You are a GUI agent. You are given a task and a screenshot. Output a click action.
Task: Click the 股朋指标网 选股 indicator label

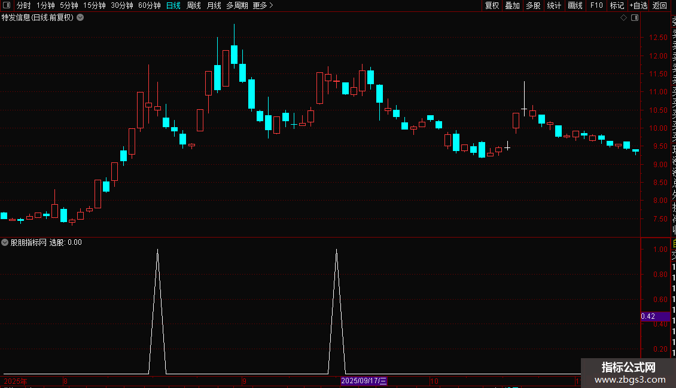(x=46, y=242)
